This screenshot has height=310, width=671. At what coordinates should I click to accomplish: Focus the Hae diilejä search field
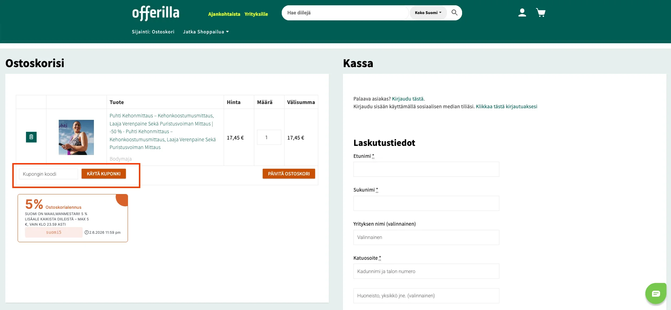pyautogui.click(x=345, y=13)
